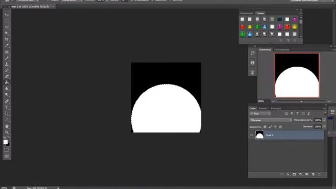Select the Crop tool

(x=7, y=39)
